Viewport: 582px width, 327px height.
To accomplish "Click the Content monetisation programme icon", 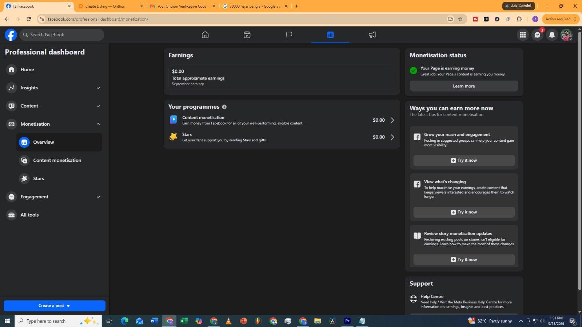I will (x=174, y=120).
